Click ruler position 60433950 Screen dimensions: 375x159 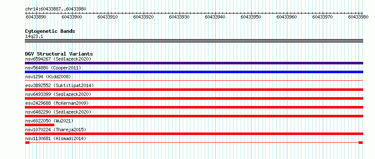[251, 17]
